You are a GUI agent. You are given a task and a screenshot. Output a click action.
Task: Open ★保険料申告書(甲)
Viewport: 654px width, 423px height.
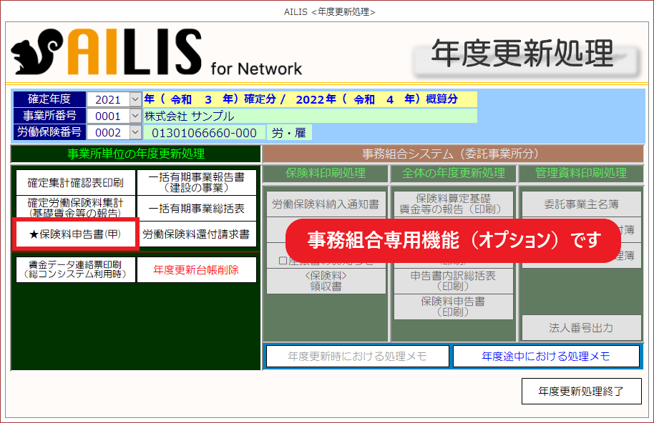point(75,234)
